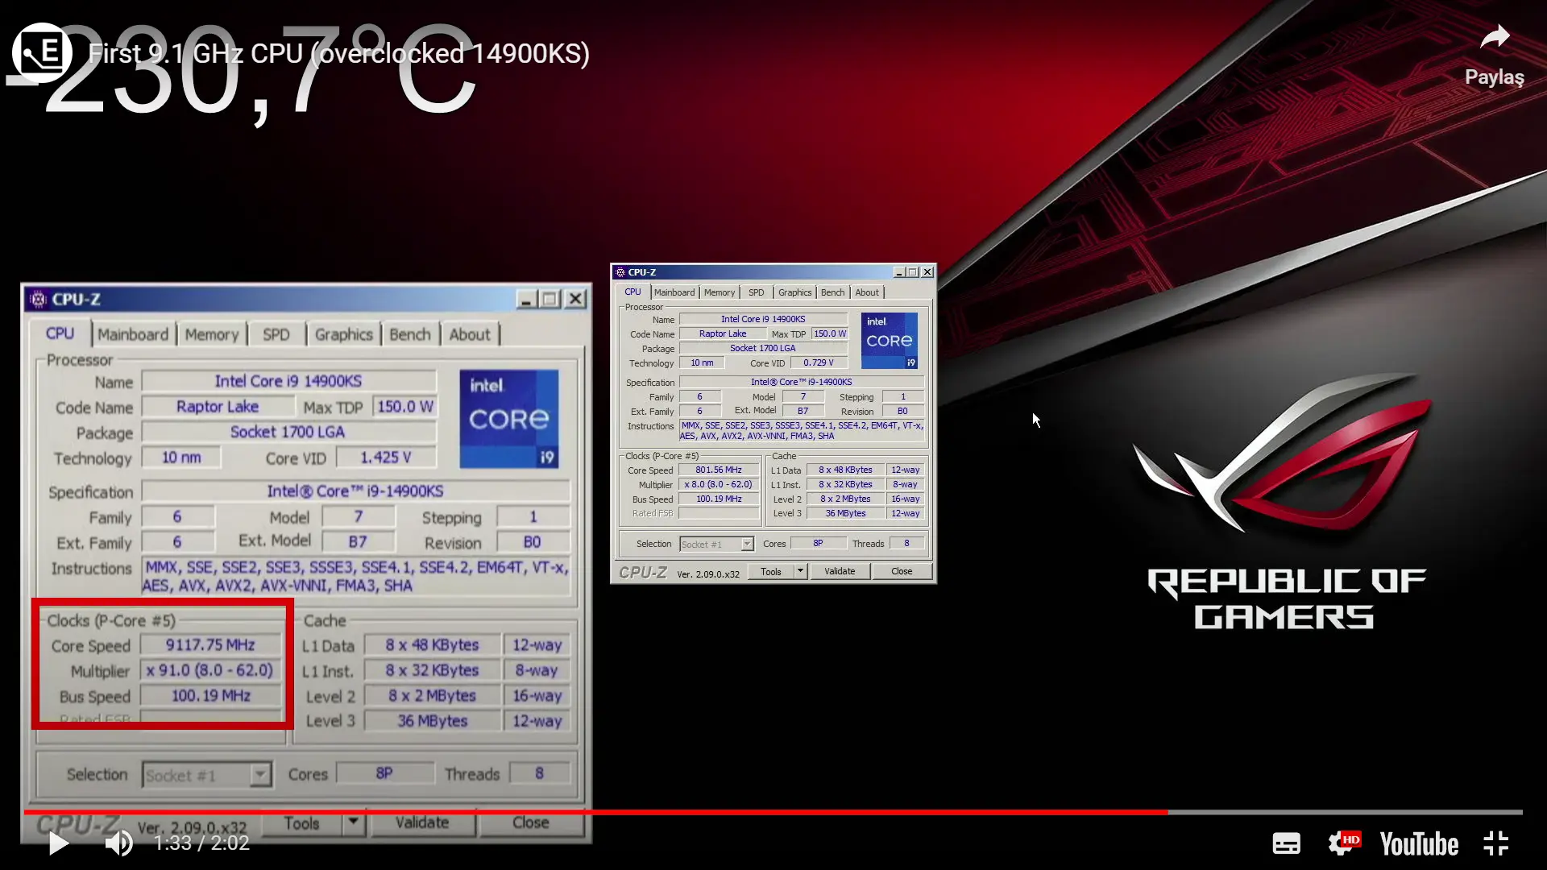This screenshot has height=870, width=1547.
Task: Play the YouTube video
Action: tap(58, 843)
